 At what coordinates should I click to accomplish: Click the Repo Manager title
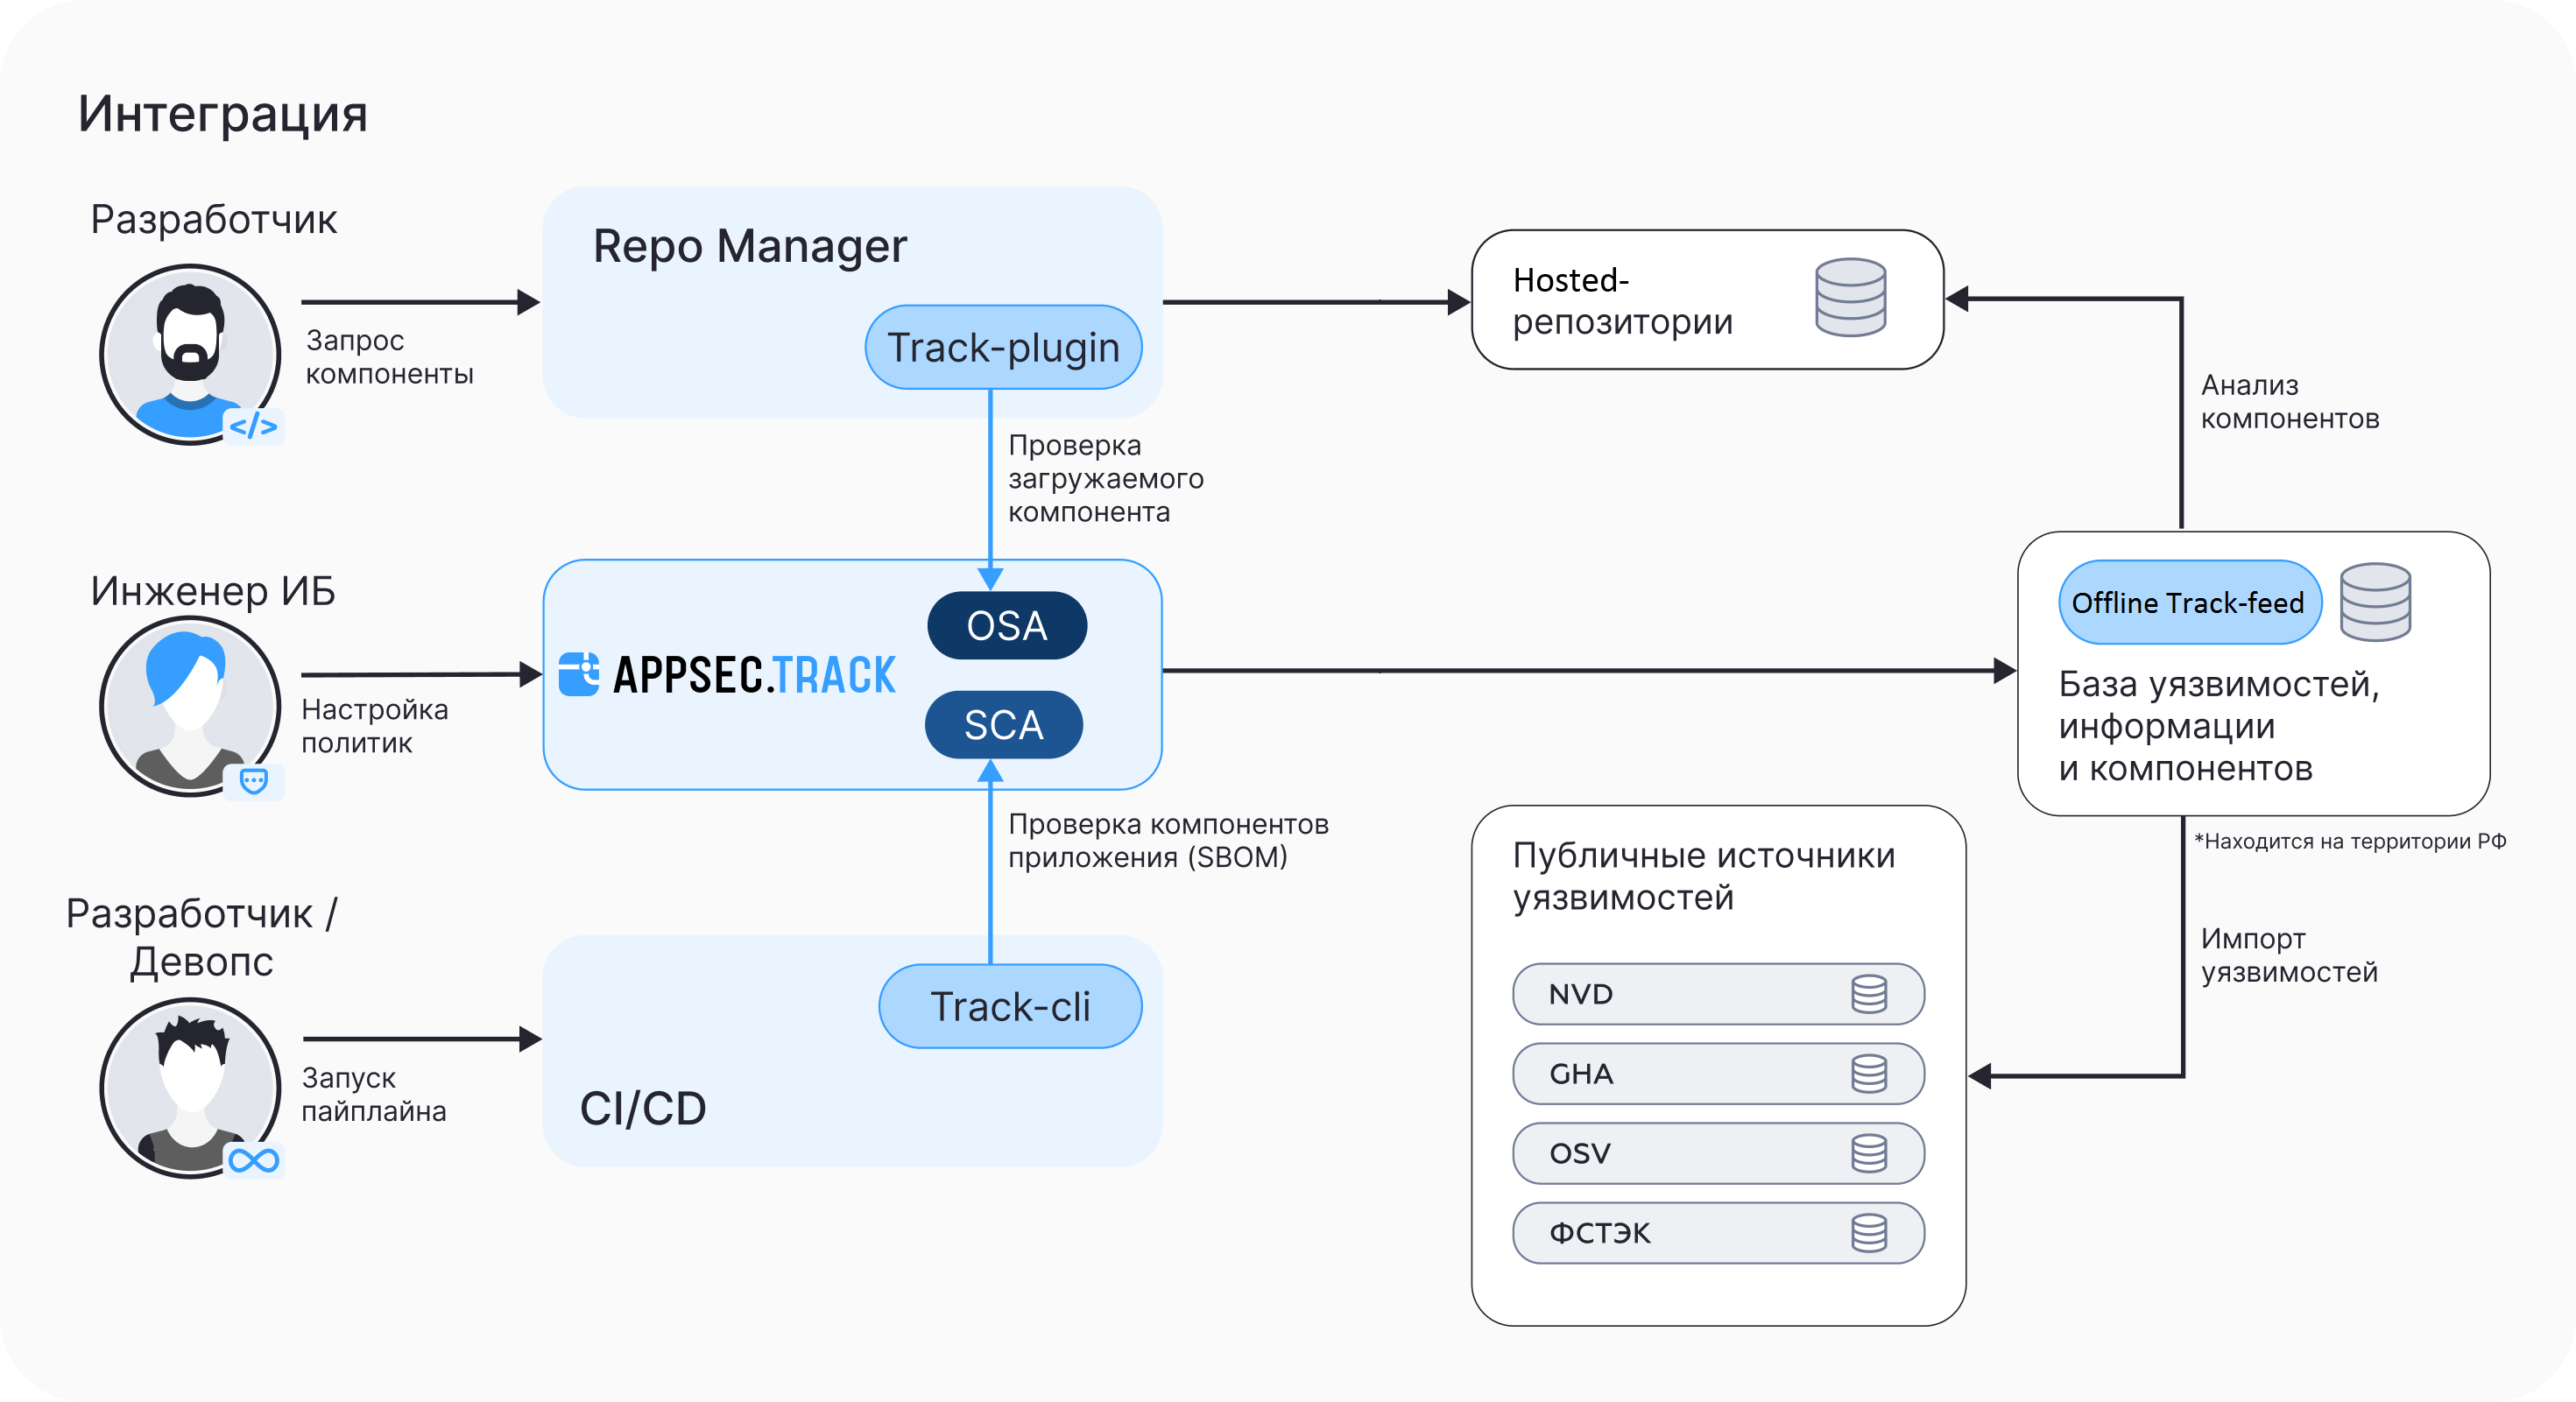[x=750, y=247]
